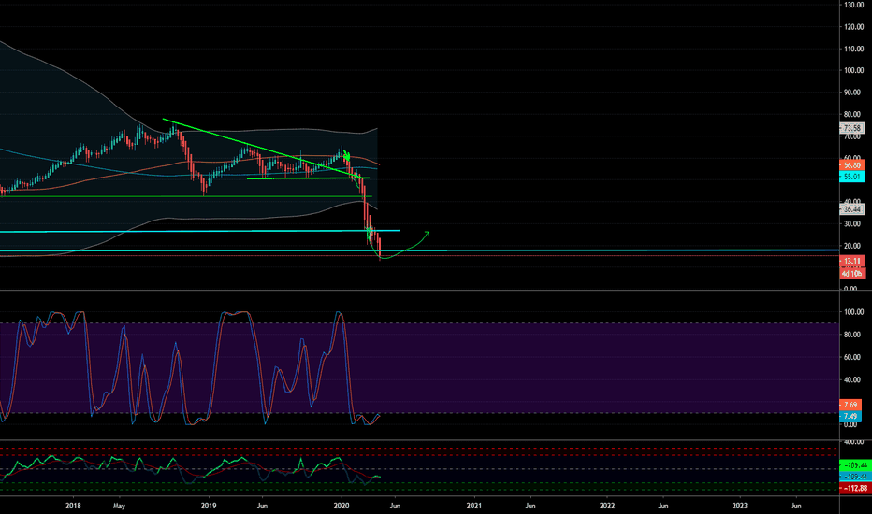Click the 2019 time axis label
The height and width of the screenshot is (514, 872).
click(x=209, y=506)
